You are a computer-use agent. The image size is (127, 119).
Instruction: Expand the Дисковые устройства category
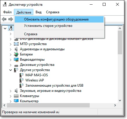[x=10, y=65]
